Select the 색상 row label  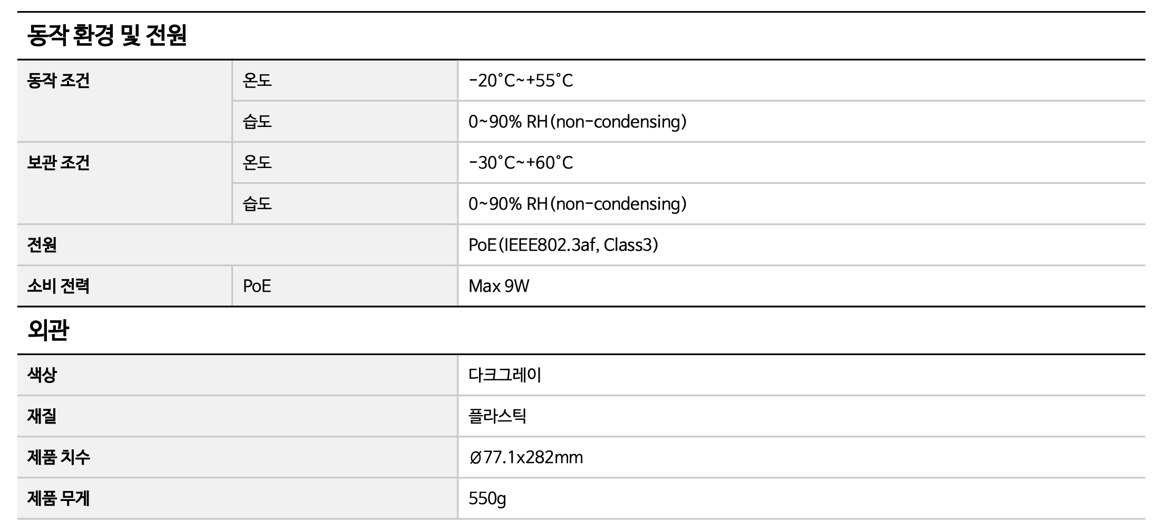[42, 375]
